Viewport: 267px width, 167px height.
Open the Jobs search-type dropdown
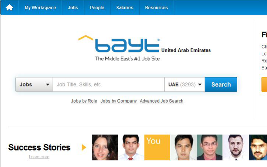pyautogui.click(x=34, y=85)
